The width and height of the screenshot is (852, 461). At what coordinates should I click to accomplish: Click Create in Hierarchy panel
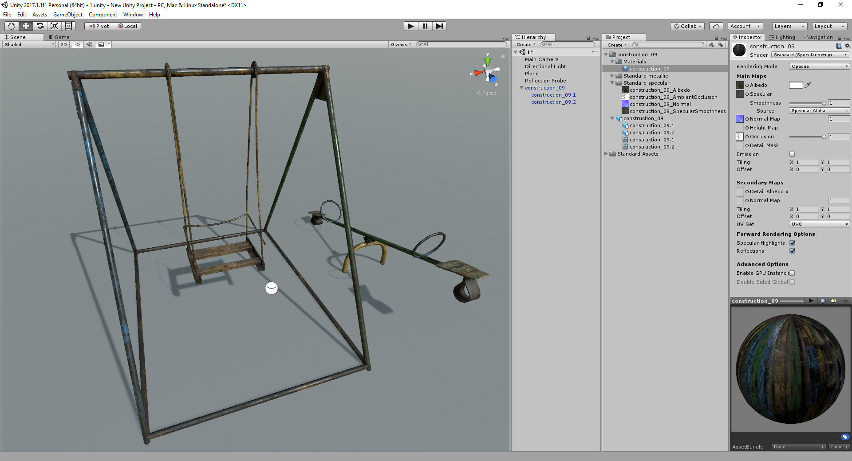[x=526, y=45]
